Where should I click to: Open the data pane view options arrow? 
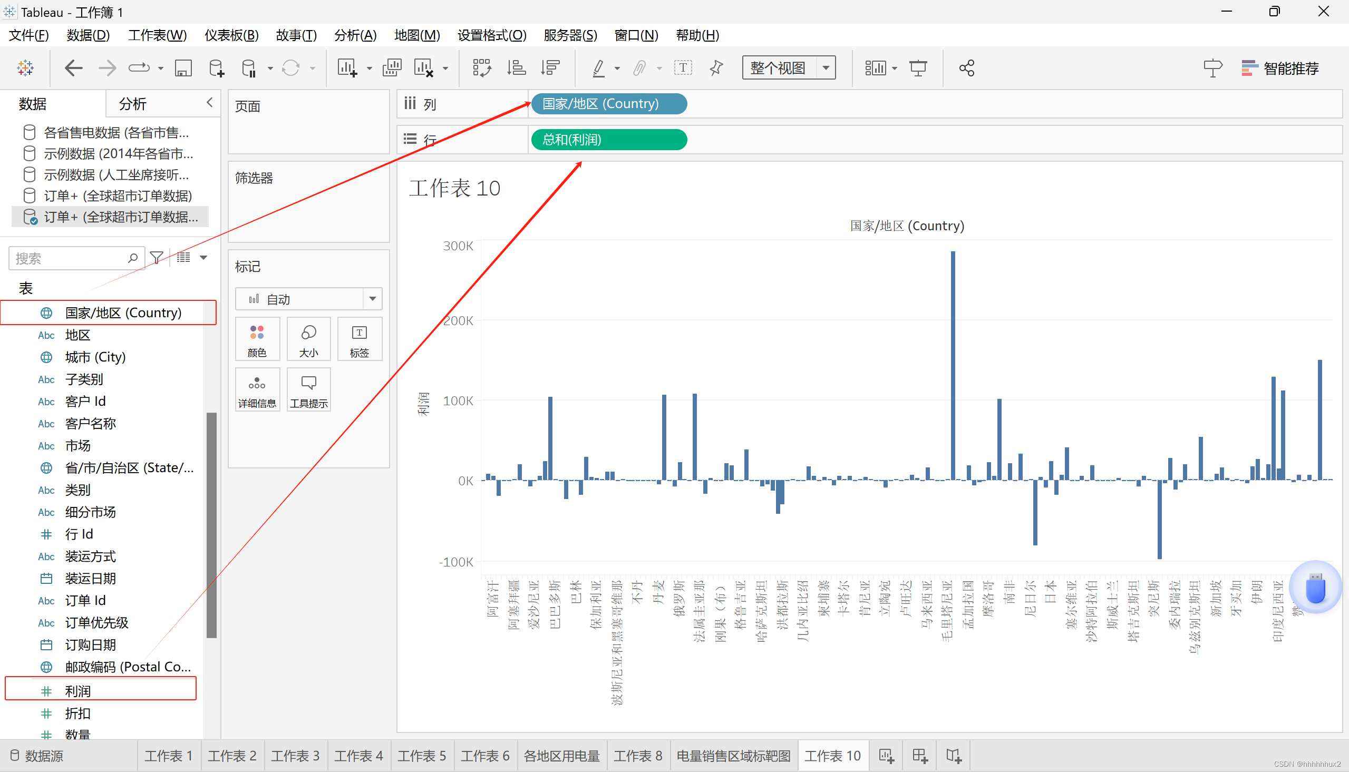click(203, 258)
